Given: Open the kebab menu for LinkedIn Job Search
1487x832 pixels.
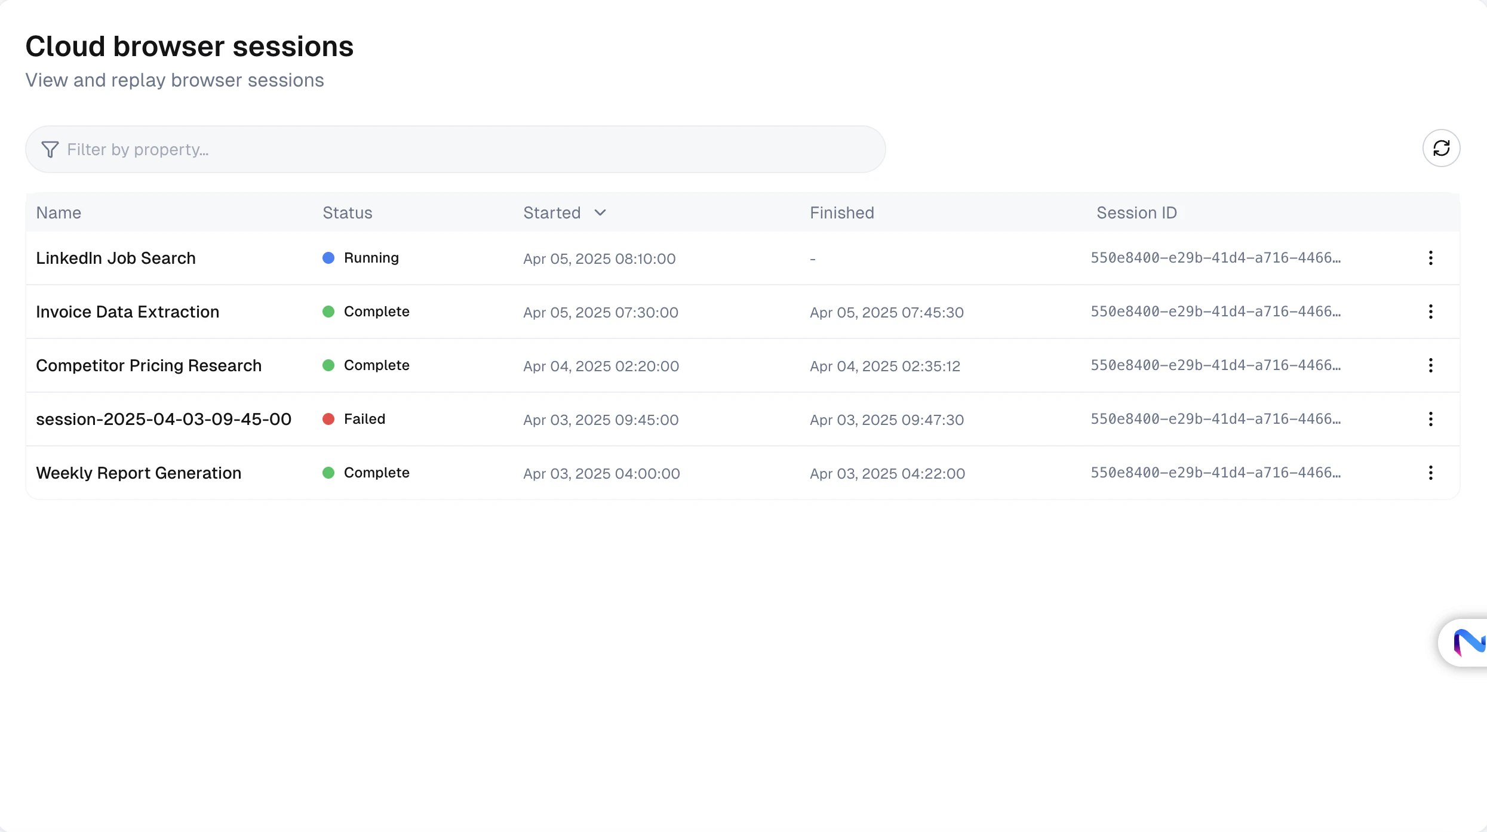Looking at the screenshot, I should pyautogui.click(x=1431, y=258).
